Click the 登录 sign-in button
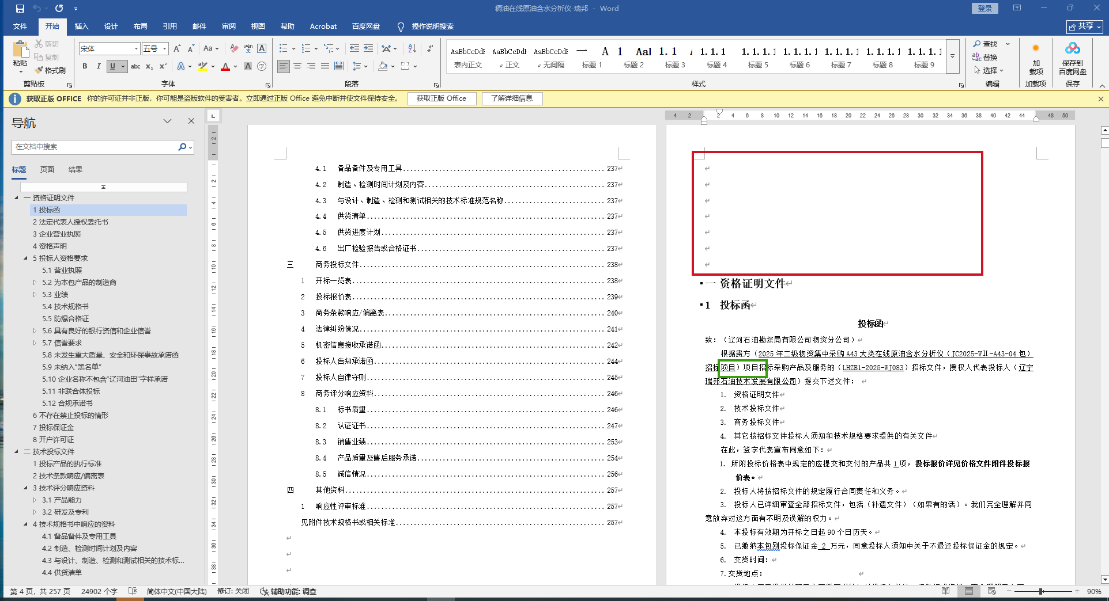The image size is (1109, 601). tap(985, 8)
